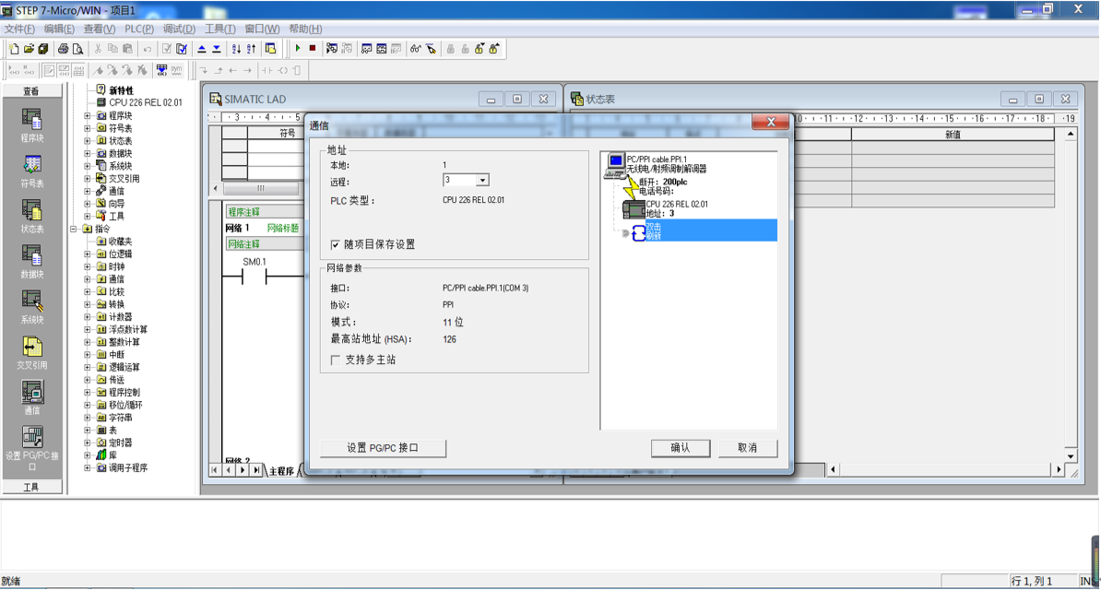
Task: Open 数据块 in the 查看 sidebar
Action: coord(31,263)
